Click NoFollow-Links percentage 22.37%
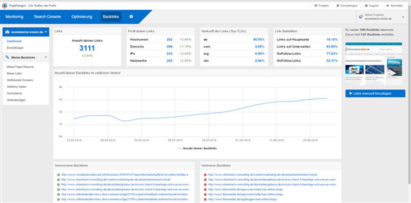Screen dimensions: 411x203 332,60
